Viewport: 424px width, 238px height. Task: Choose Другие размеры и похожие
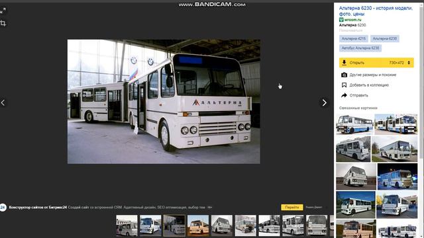point(372,75)
